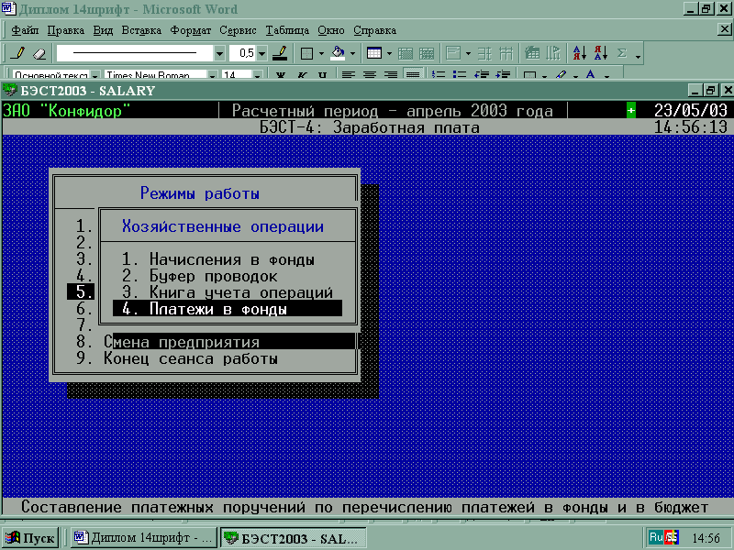Screen dimensions: 734x550
Task: Toggle center alignment button
Action: (x=370, y=75)
